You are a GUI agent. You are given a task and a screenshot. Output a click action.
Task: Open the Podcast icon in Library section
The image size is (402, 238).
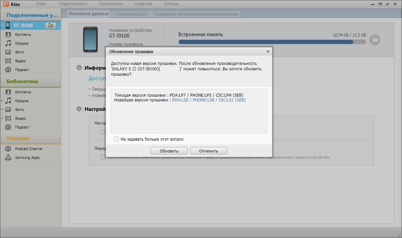tap(8, 127)
